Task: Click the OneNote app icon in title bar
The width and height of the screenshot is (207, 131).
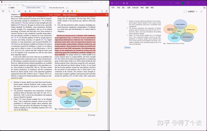Action: [x=112, y=3]
